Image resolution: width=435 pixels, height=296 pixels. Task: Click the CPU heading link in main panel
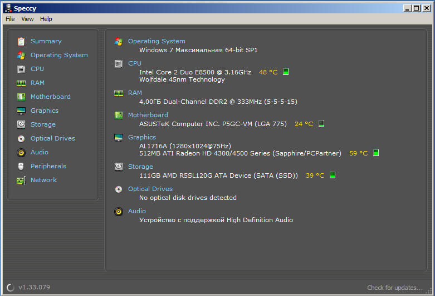click(x=135, y=63)
